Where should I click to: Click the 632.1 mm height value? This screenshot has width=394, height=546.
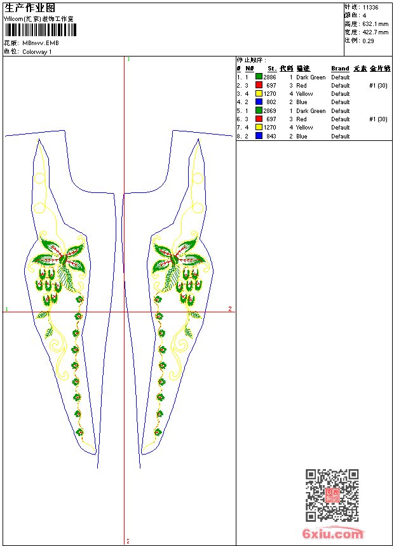tap(375, 24)
